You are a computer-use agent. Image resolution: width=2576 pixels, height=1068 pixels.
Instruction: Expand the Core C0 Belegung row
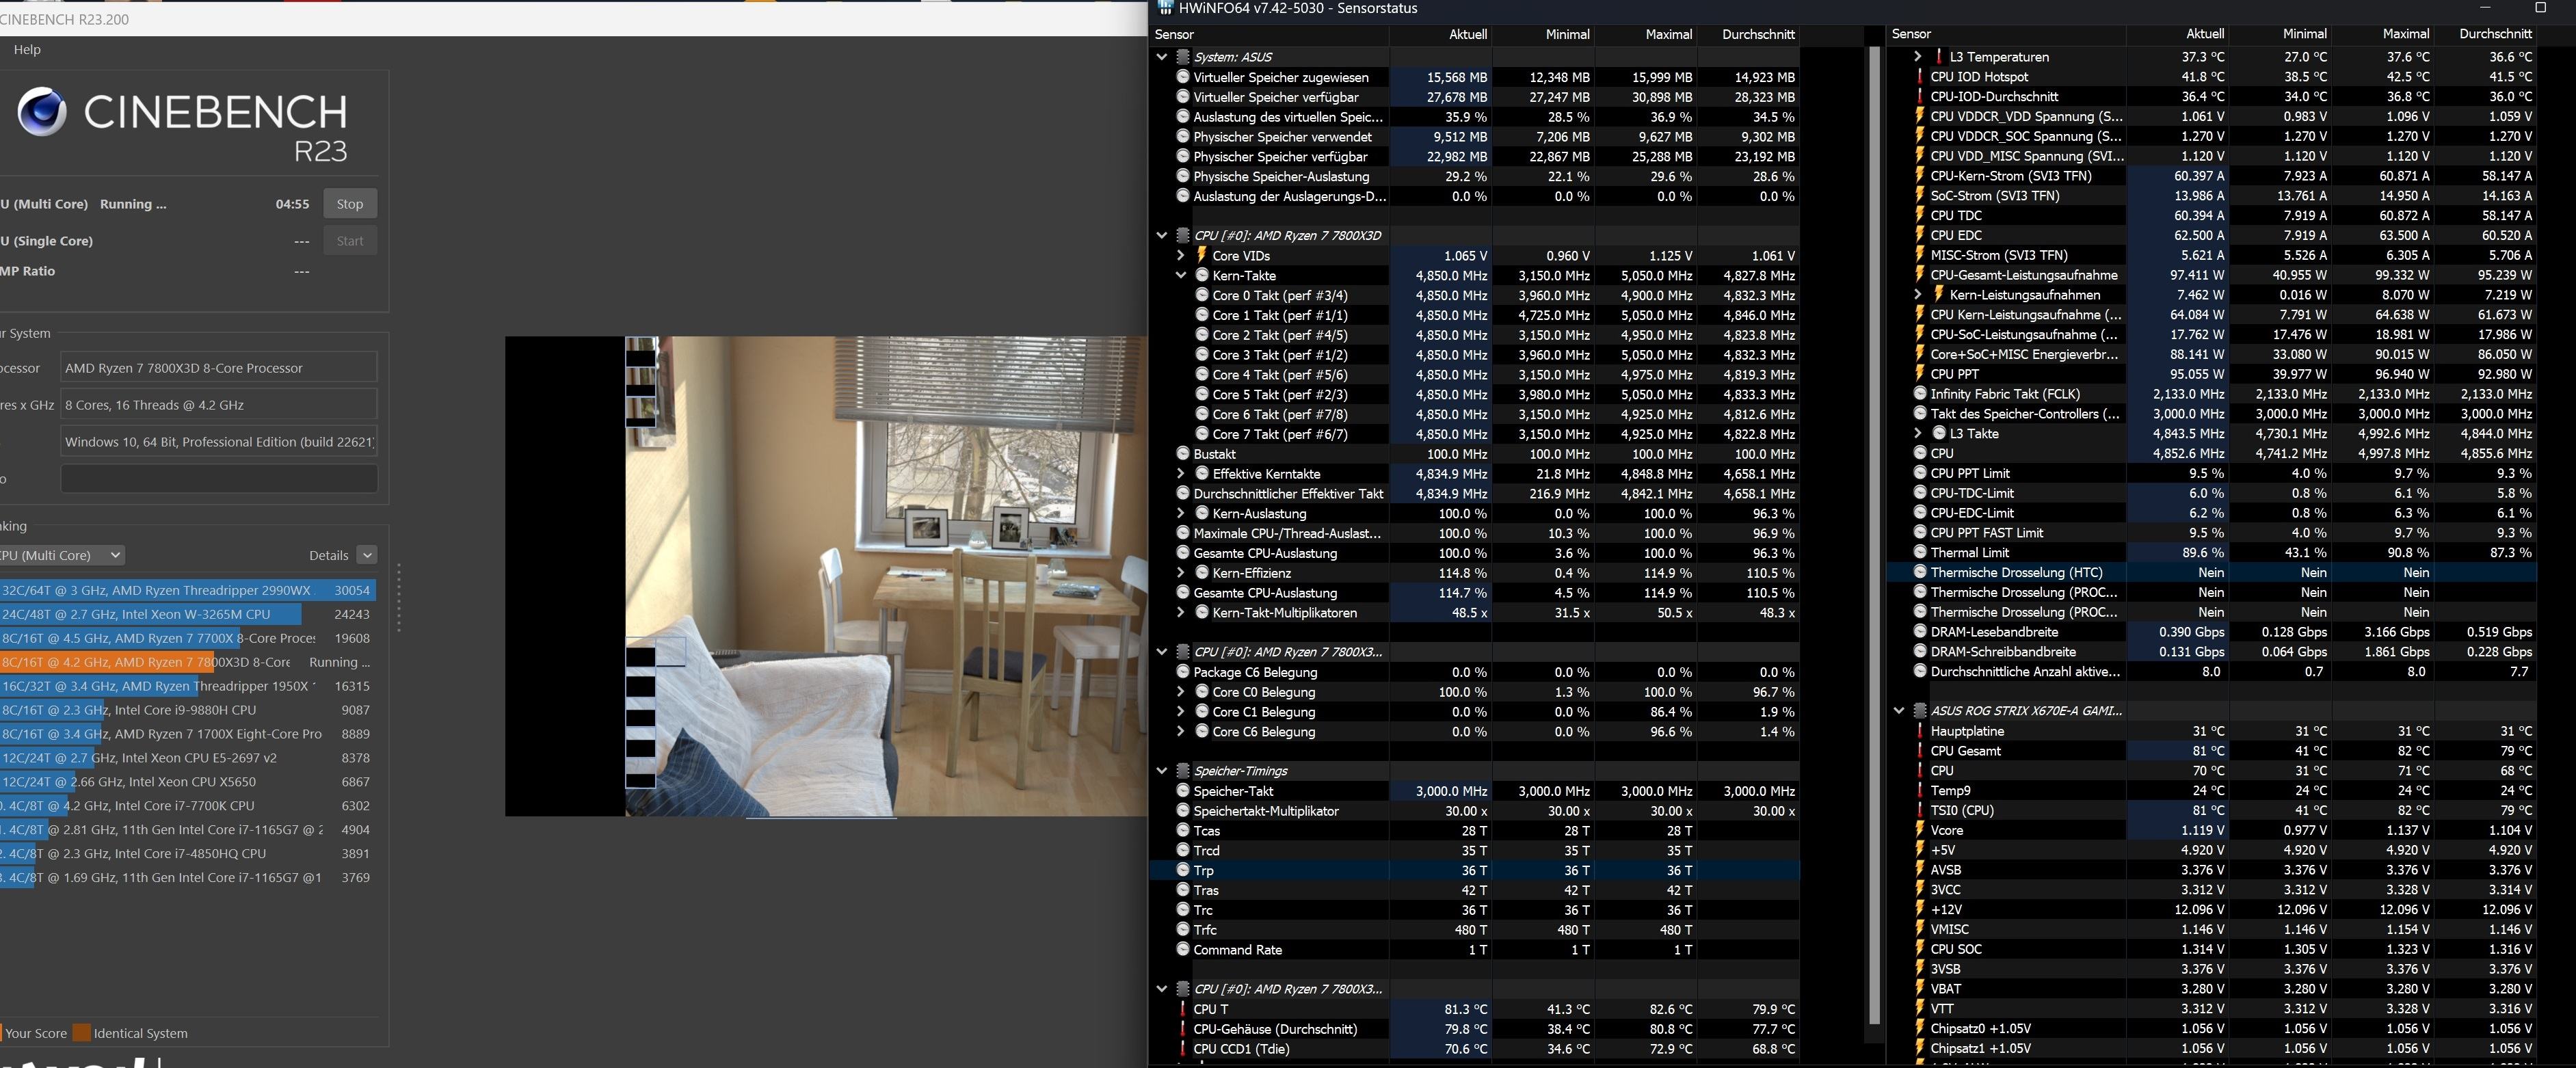1180,692
